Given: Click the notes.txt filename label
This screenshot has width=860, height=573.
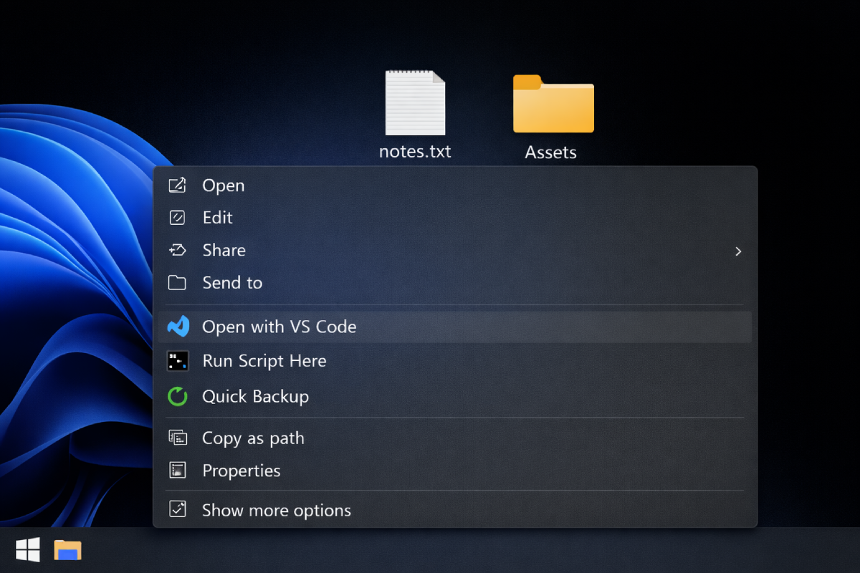Looking at the screenshot, I should click(415, 152).
